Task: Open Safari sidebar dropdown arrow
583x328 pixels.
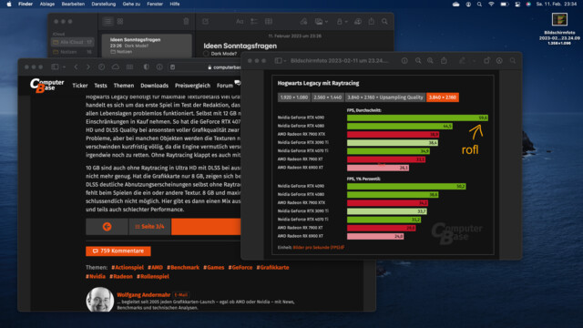Action: 65,67
